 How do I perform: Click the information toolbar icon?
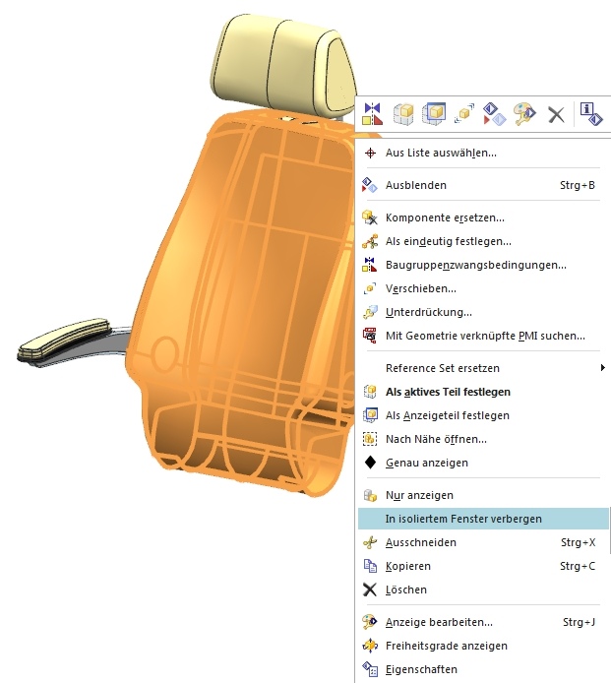point(591,114)
